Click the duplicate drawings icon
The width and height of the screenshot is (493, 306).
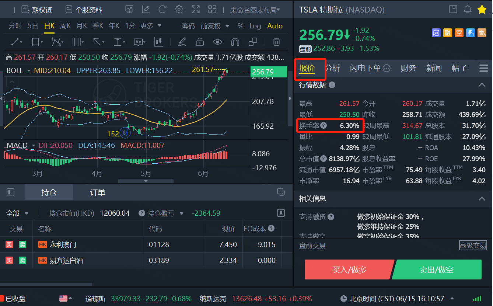(x=253, y=42)
